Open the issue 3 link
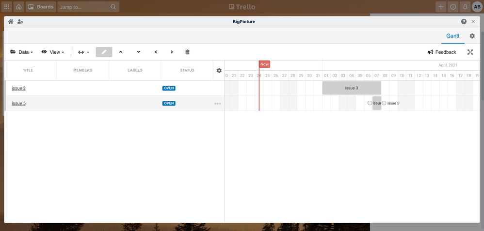 (18, 88)
